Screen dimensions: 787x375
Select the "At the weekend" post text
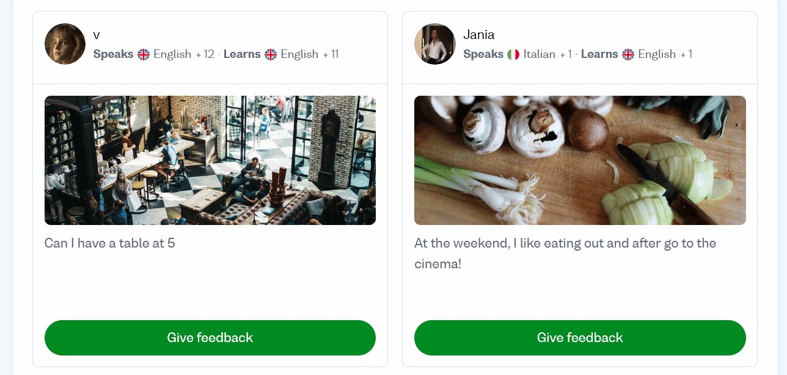[565, 243]
